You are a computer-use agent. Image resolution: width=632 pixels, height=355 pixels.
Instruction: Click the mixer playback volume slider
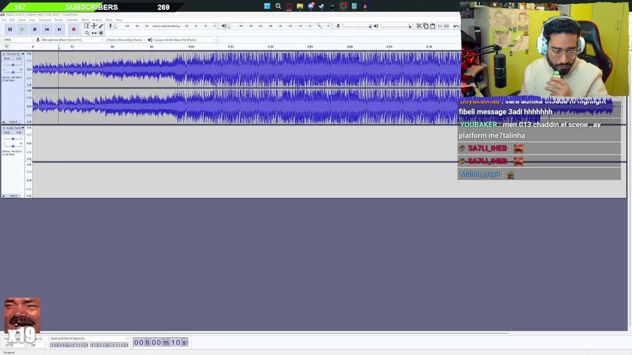tap(395, 26)
